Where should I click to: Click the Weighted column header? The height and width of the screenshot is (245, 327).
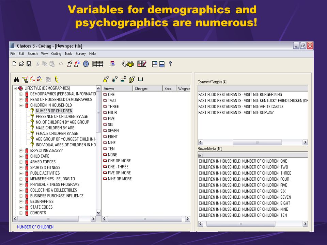tap(184, 88)
